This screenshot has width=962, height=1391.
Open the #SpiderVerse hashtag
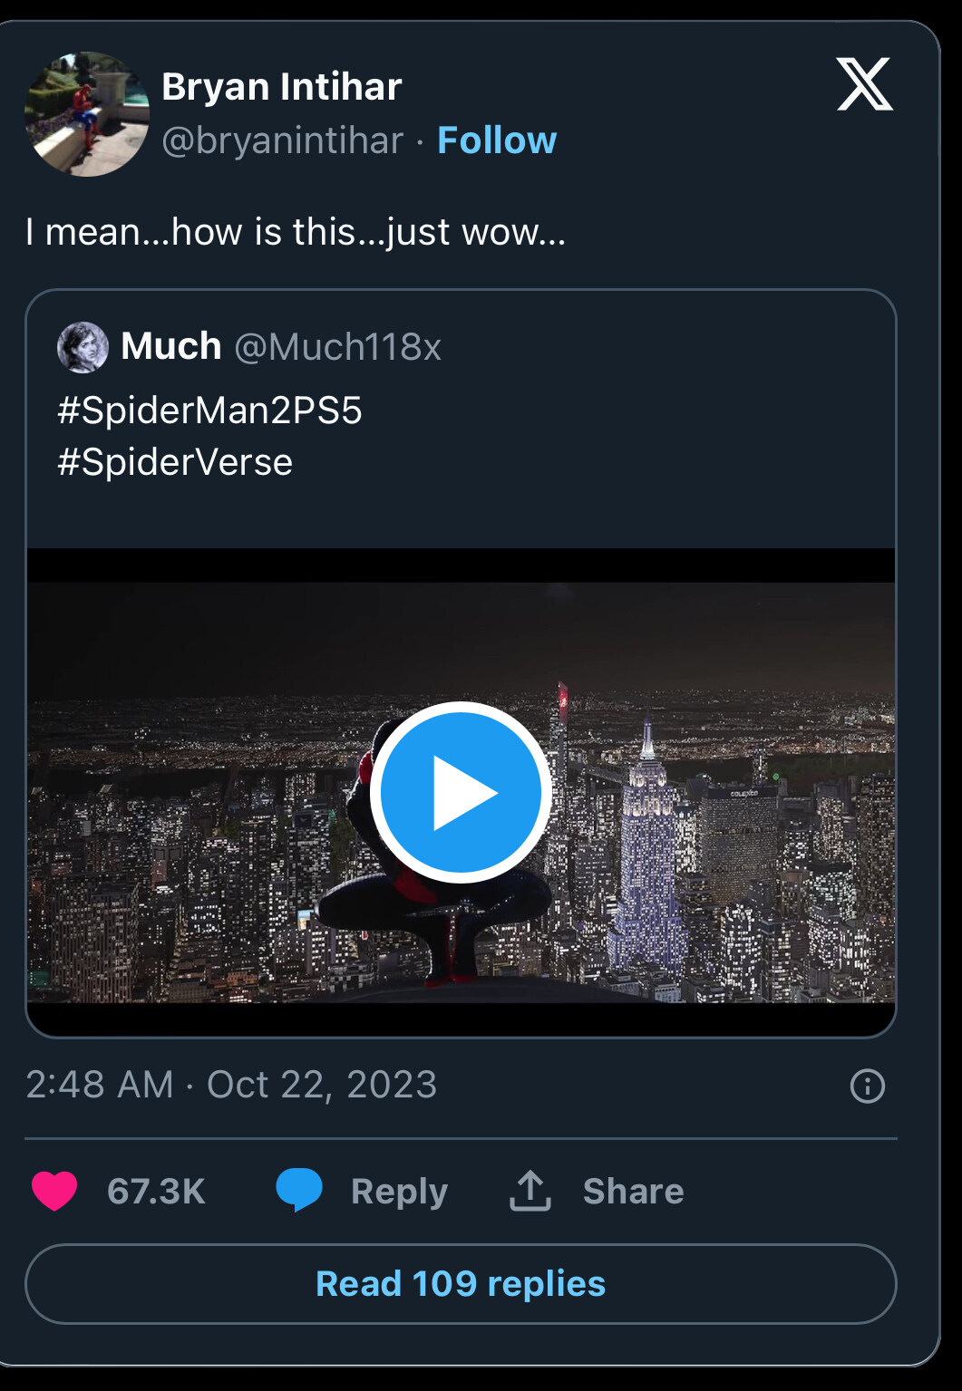175,462
